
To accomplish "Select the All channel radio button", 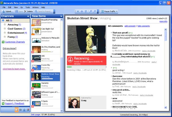I will tap(3, 20).
